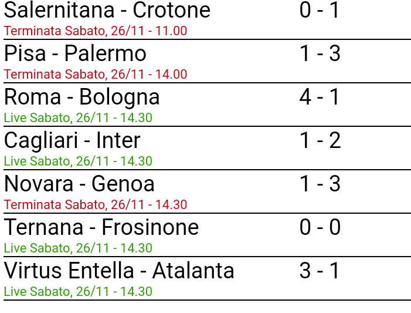Open the Salernitana - Crotone match
Screen dimensions: 411x313
107,11
